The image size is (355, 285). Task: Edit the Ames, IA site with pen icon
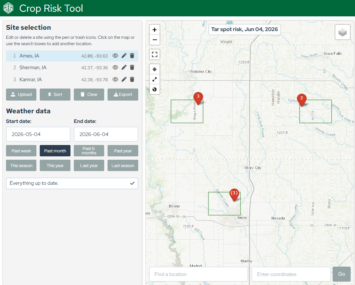tap(124, 56)
